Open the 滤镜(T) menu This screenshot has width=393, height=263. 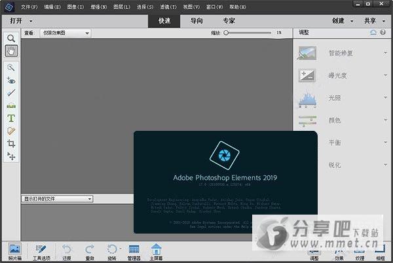coord(168,7)
